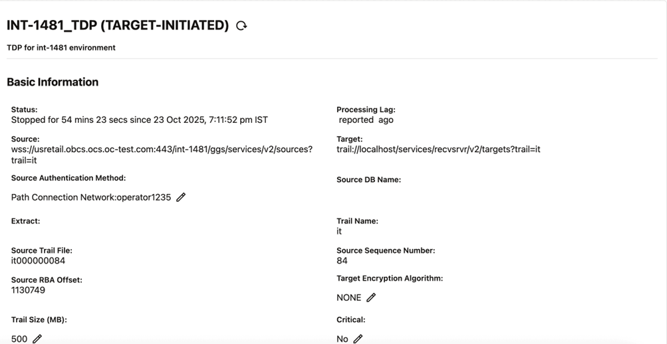The image size is (667, 344).
Task: Edit the Target Encryption Algorithm pencil
Action: (x=371, y=298)
